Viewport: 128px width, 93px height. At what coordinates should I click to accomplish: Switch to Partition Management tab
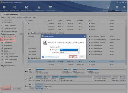(x=10, y=14)
